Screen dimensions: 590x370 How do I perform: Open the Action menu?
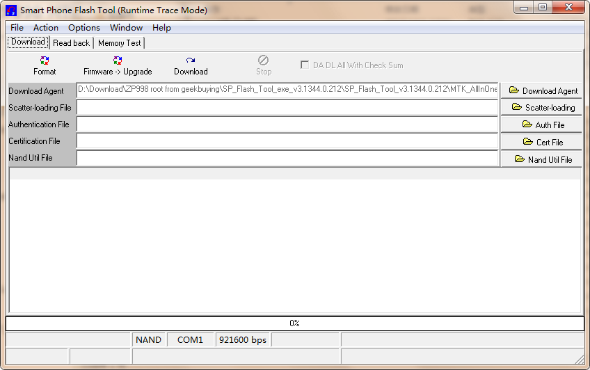click(46, 27)
